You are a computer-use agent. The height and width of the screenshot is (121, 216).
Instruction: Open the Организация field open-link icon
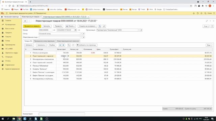click(141, 30)
